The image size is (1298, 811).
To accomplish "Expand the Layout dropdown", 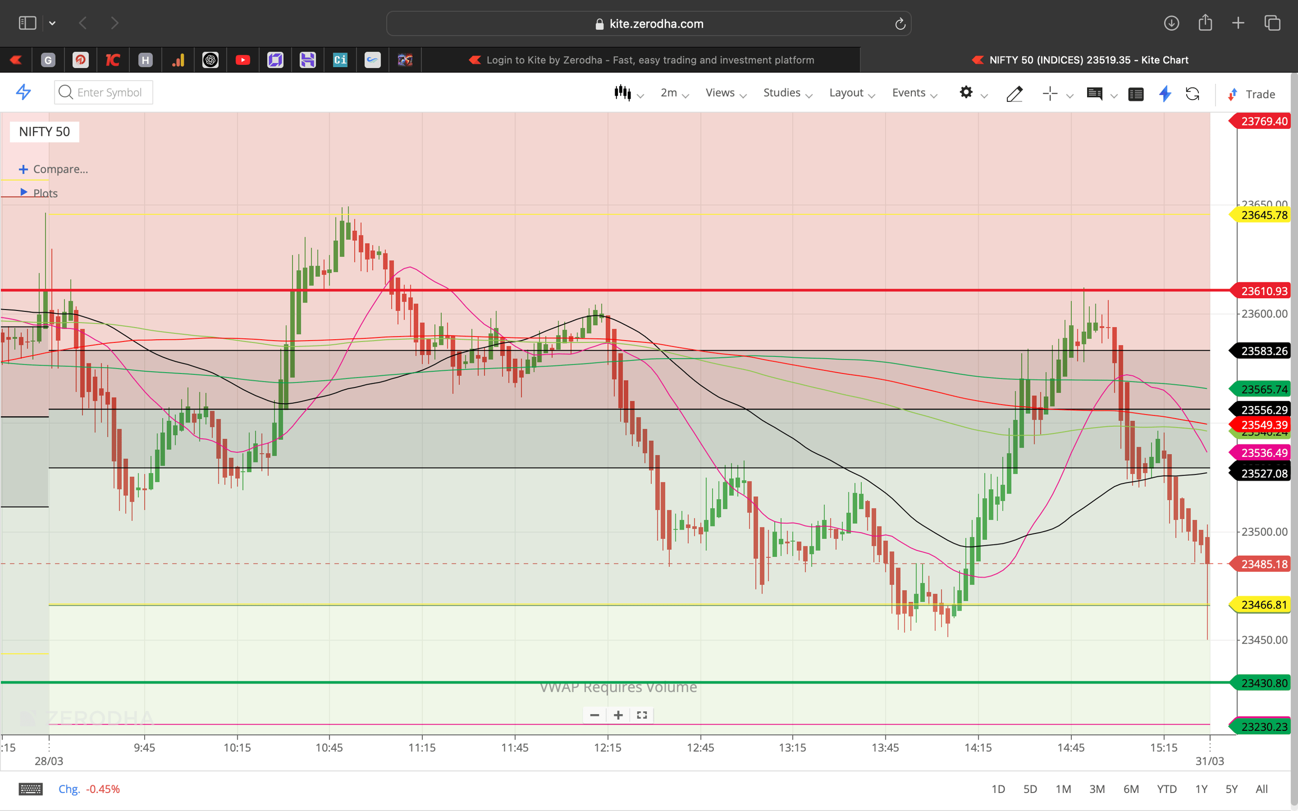I will [x=847, y=92].
